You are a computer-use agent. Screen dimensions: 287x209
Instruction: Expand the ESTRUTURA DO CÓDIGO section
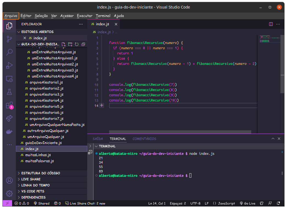(40, 173)
